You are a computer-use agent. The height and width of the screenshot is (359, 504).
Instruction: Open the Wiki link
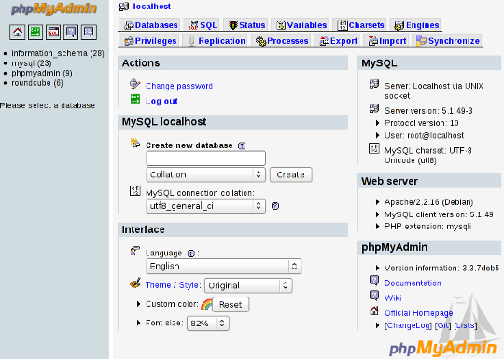(393, 298)
